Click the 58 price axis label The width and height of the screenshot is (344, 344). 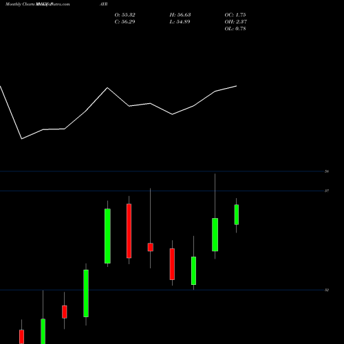[x=327, y=171]
